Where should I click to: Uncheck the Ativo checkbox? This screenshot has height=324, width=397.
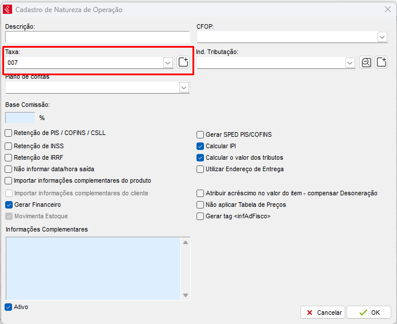9,307
